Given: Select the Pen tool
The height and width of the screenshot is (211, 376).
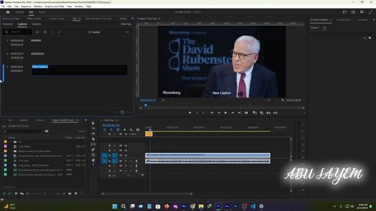Looking at the screenshot, I should point(93,149).
